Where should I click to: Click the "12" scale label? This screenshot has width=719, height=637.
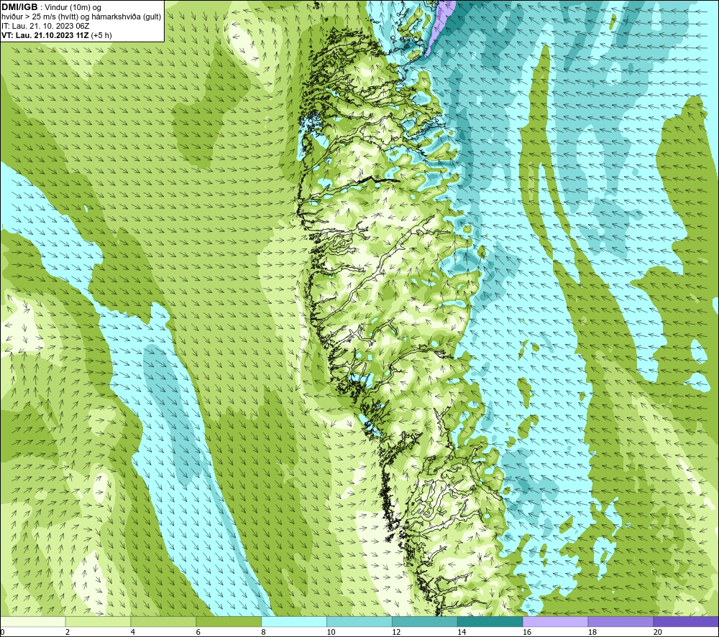396,632
